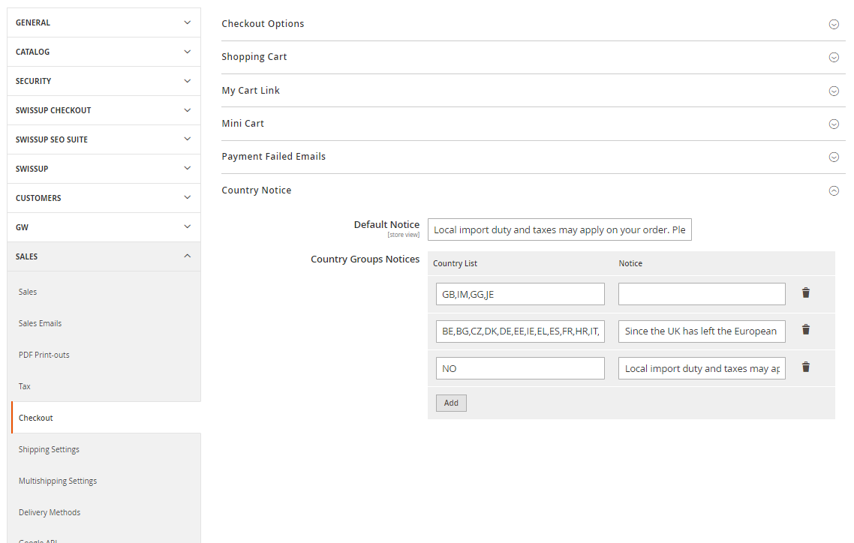Click trash icon for the EU countries row

pyautogui.click(x=806, y=330)
